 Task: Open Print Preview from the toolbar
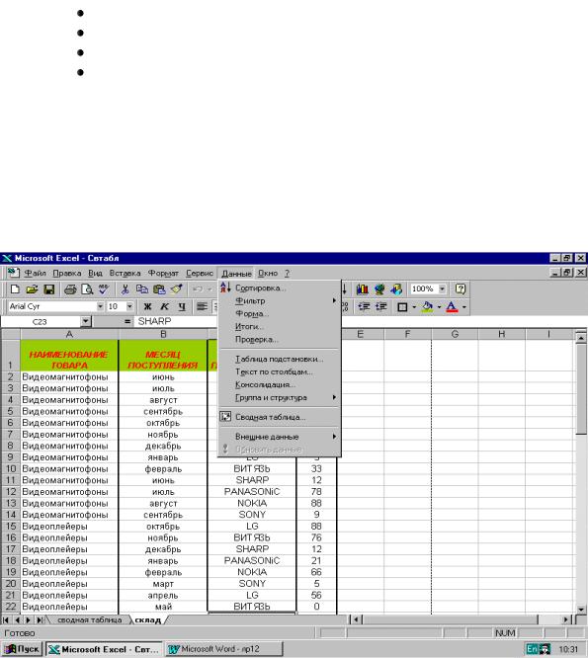(87, 289)
